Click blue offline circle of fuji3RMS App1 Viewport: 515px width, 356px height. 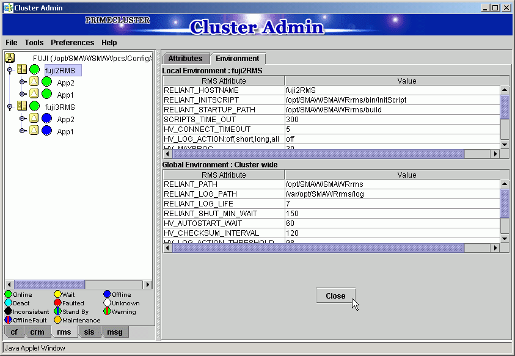tap(47, 131)
